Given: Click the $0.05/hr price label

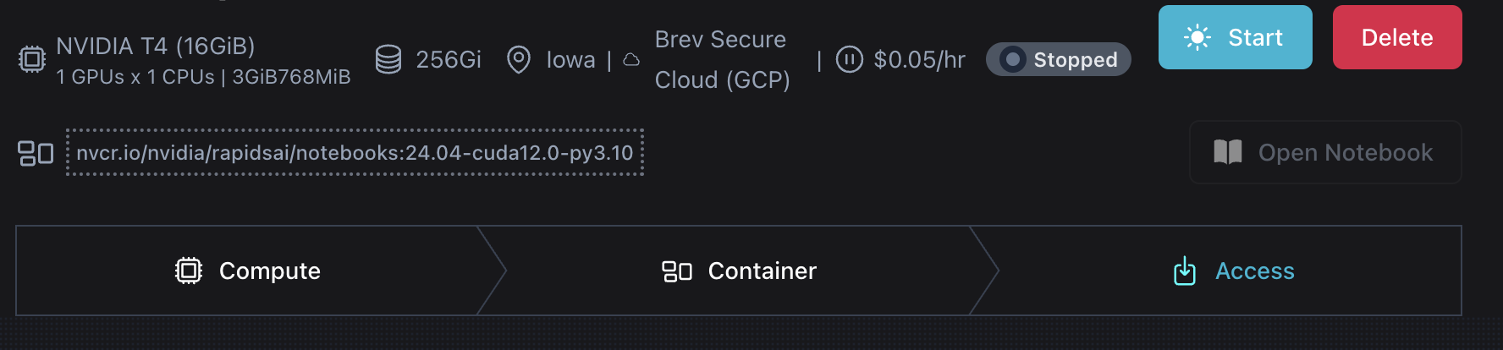Looking at the screenshot, I should (919, 60).
